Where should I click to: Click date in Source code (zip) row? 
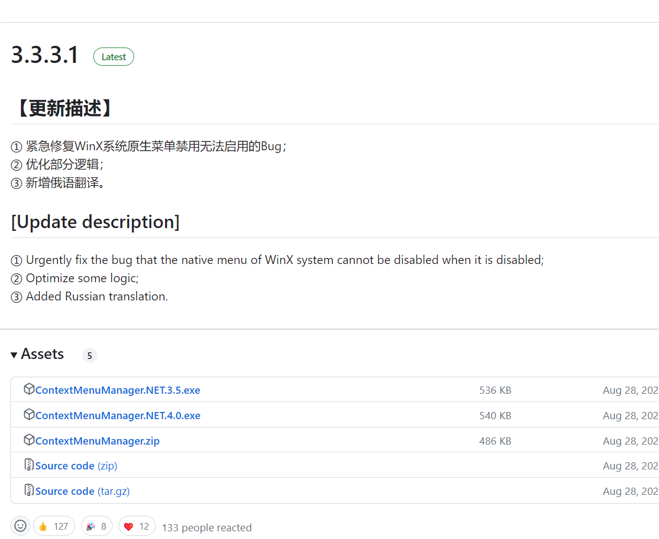tap(630, 466)
